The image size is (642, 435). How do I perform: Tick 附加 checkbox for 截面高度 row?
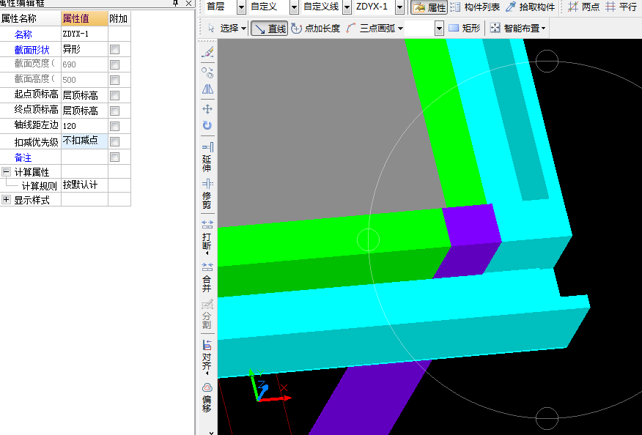114,80
